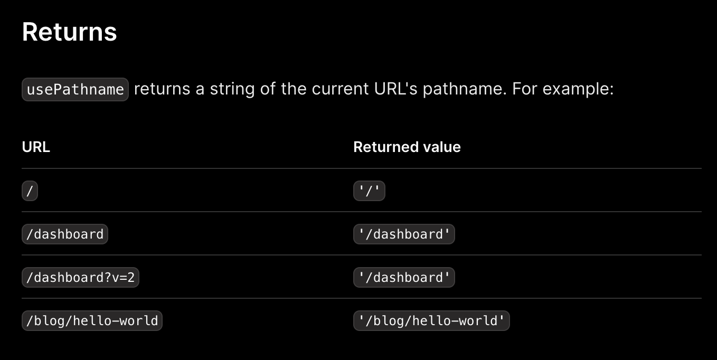Image resolution: width=717 pixels, height=360 pixels.
Task: Click the single slash URL code cell
Action: (x=30, y=191)
